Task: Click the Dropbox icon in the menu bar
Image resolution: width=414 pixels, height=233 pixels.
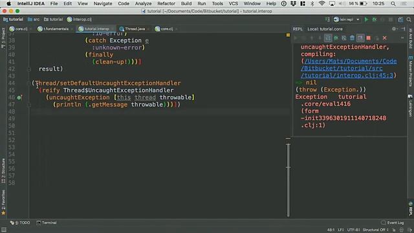Action: 293,4
